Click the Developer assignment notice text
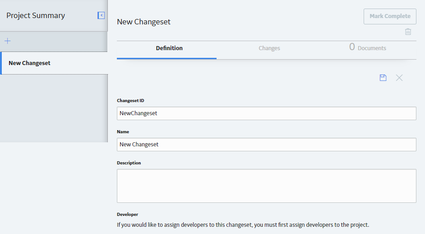This screenshot has height=234, width=425. click(x=243, y=225)
